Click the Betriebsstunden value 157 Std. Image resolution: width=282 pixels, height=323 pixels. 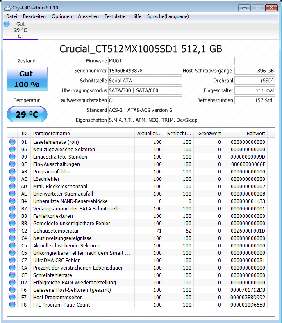(x=255, y=100)
